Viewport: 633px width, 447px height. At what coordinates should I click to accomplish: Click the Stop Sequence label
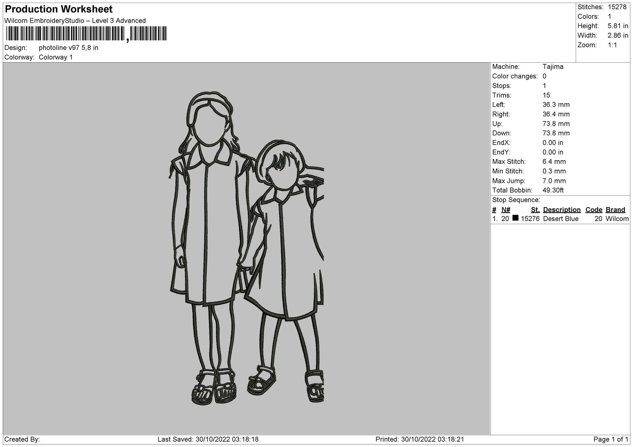tap(516, 200)
